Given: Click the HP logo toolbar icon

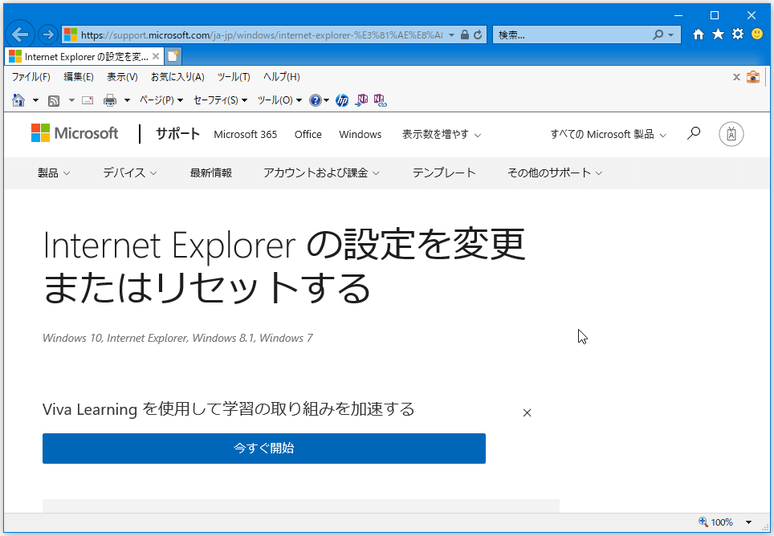Looking at the screenshot, I should pyautogui.click(x=342, y=100).
